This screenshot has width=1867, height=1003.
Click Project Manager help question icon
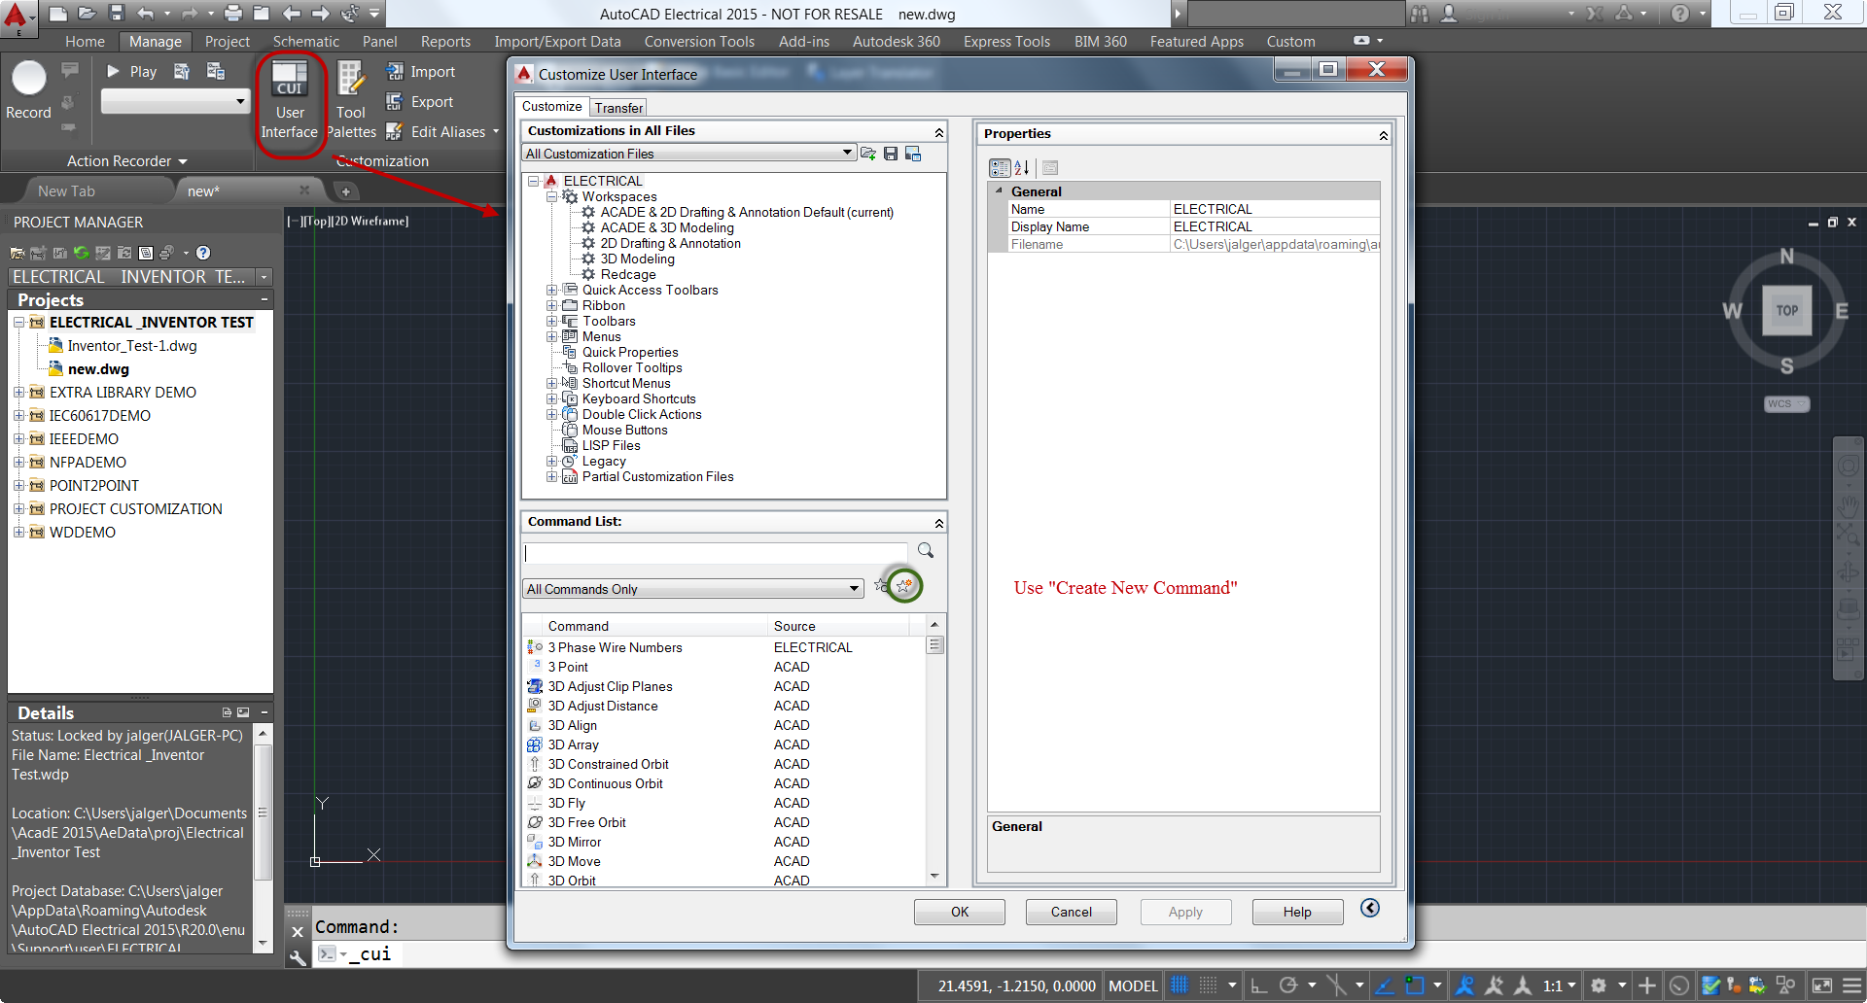pyautogui.click(x=203, y=253)
